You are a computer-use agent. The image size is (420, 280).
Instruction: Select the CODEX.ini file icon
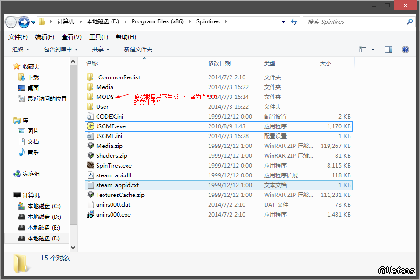click(90, 116)
